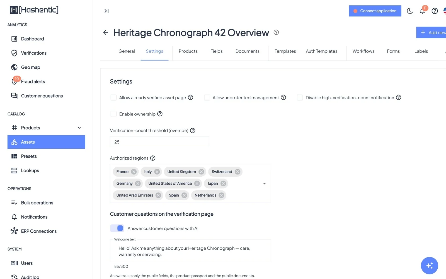446x279 pixels.
Task: Tick Disable high-verification-count notification checkbox
Action: pos(300,97)
